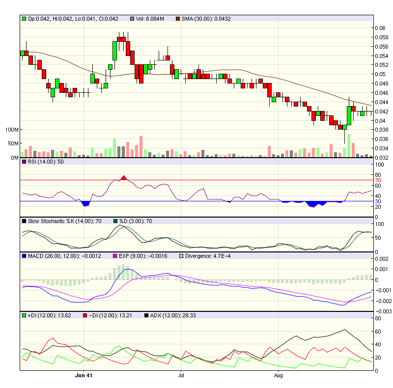Click the pale green Divergence legend swatch
This screenshot has height=388, width=393.
pyautogui.click(x=181, y=256)
